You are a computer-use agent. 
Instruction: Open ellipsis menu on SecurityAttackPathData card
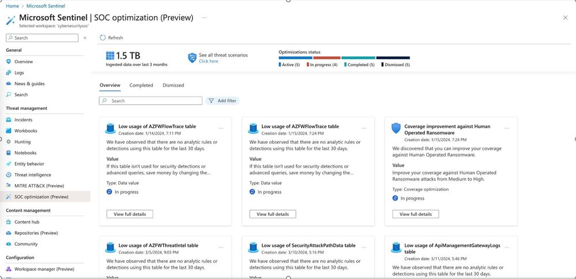(x=364, y=247)
